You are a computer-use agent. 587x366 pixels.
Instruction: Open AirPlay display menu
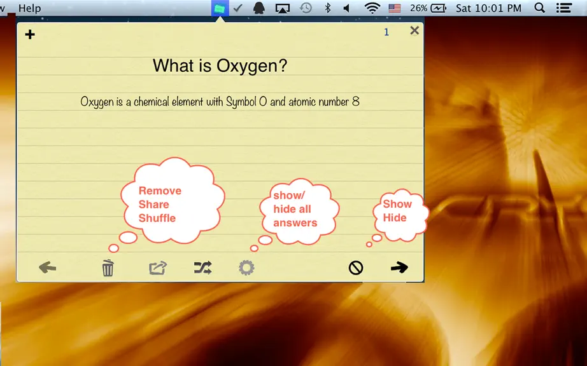(x=283, y=8)
